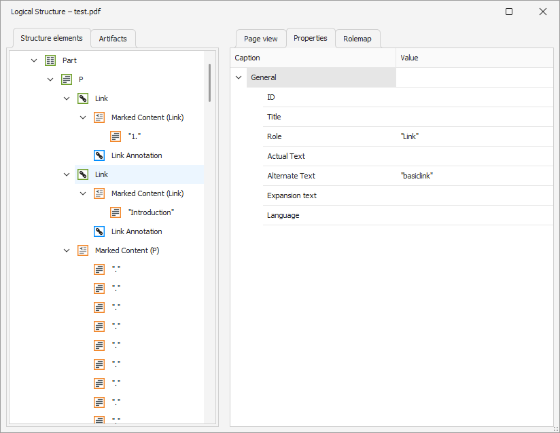Select the second Link Annotation item
This screenshot has width=560, height=433.
136,231
